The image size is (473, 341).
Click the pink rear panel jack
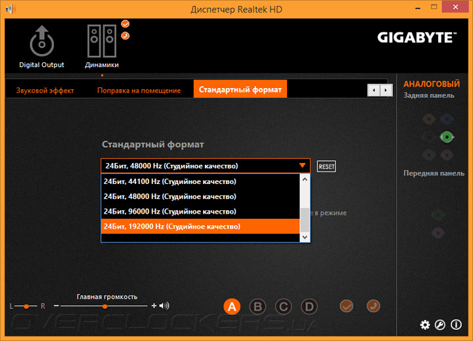pyautogui.click(x=447, y=155)
